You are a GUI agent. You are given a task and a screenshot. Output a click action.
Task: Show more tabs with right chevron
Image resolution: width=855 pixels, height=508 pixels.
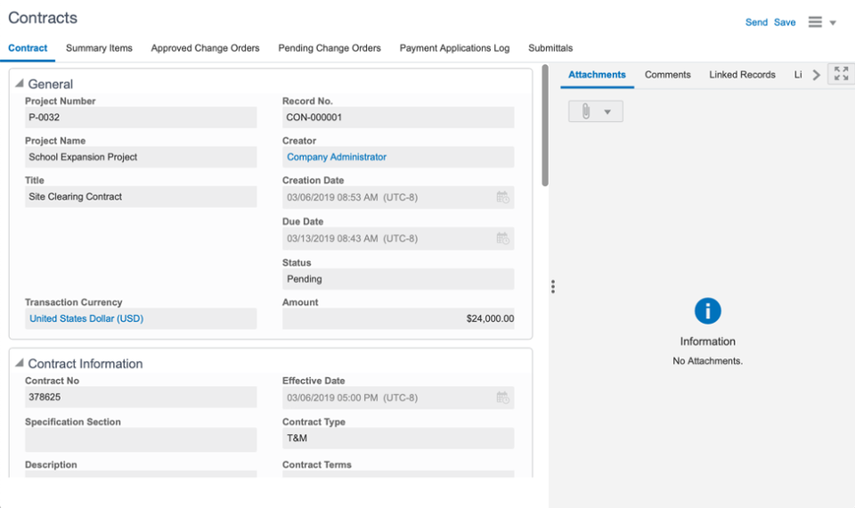point(817,75)
